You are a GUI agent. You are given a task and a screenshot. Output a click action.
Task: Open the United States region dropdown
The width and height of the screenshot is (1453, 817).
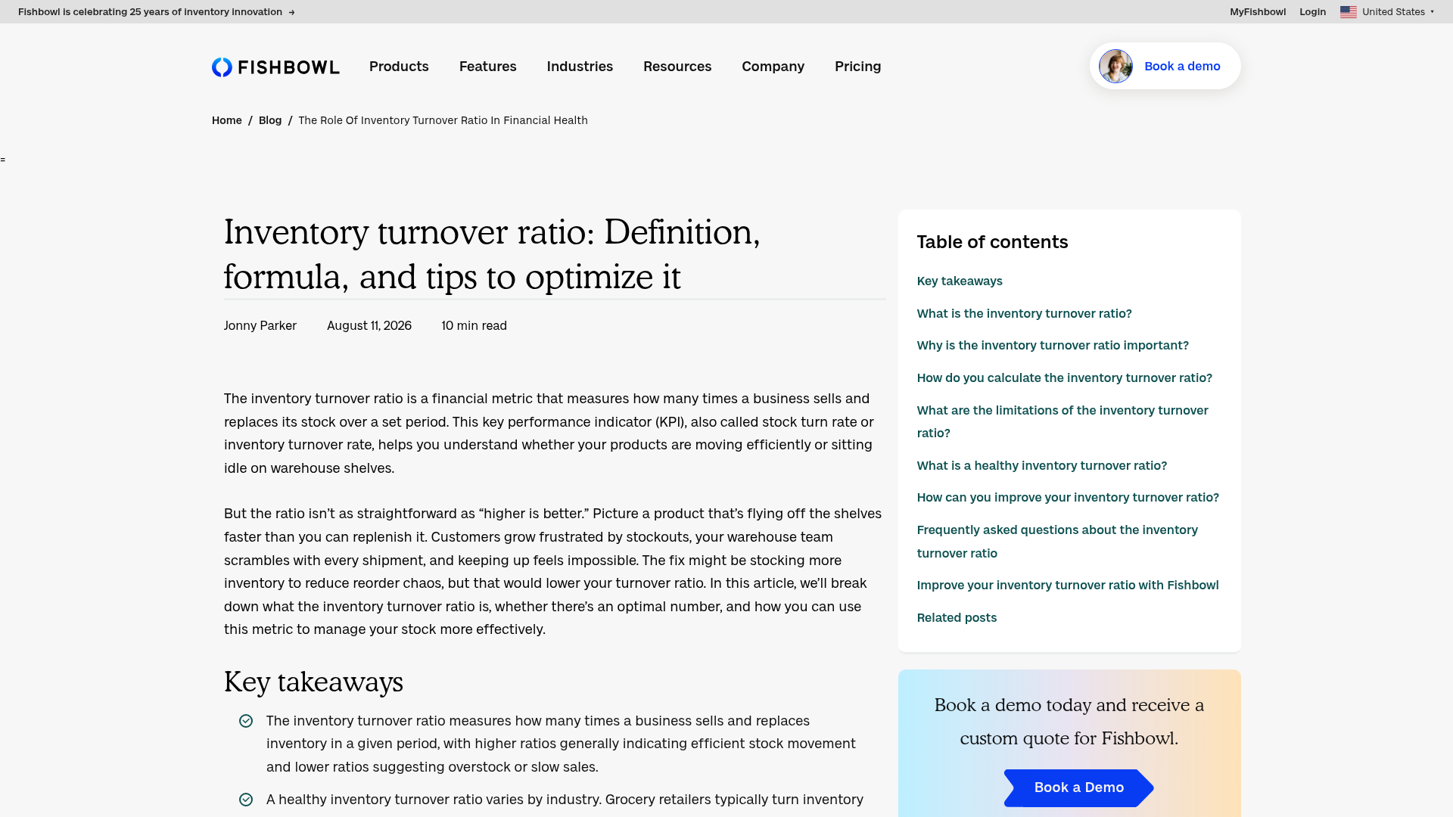(x=1387, y=12)
